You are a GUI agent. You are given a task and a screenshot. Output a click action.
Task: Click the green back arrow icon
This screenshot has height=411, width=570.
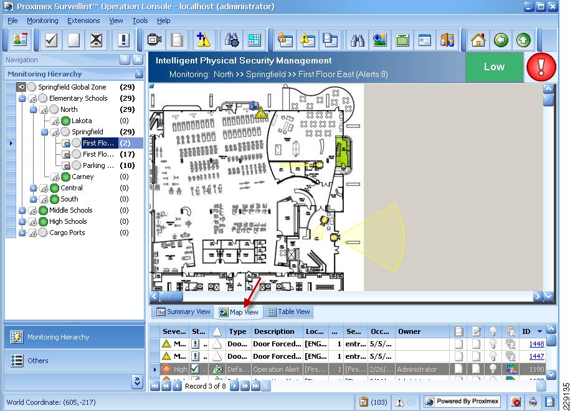[501, 40]
